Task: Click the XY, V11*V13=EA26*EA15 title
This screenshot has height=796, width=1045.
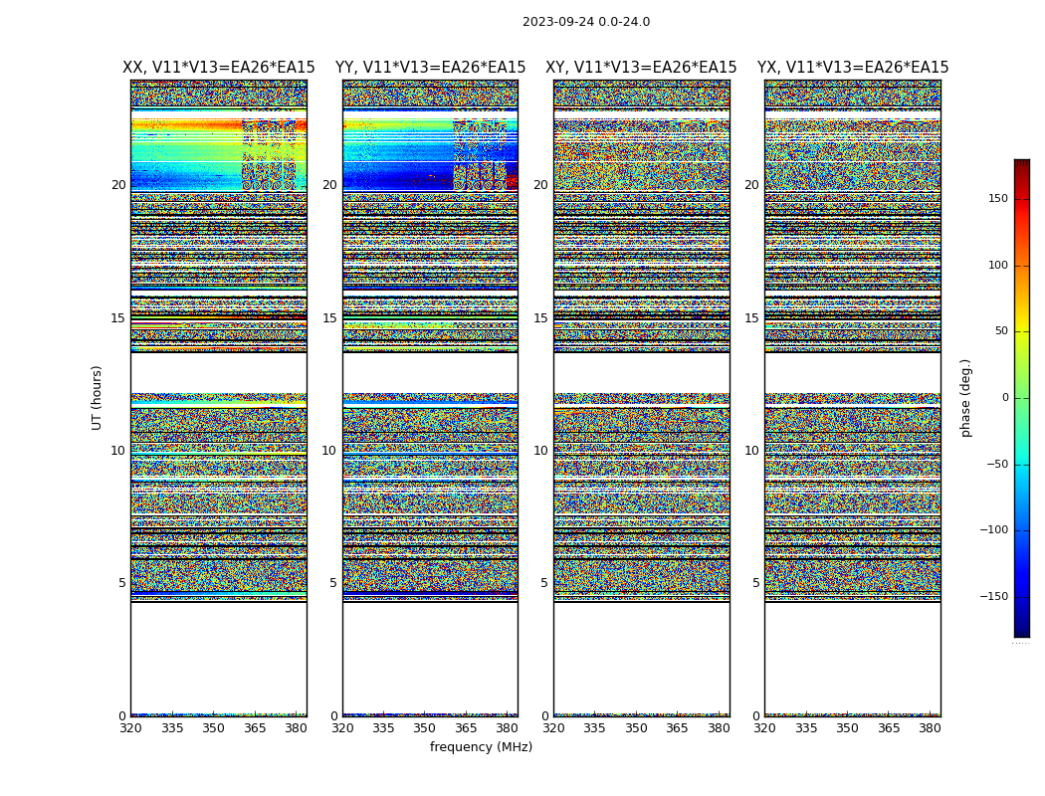Action: click(x=641, y=68)
